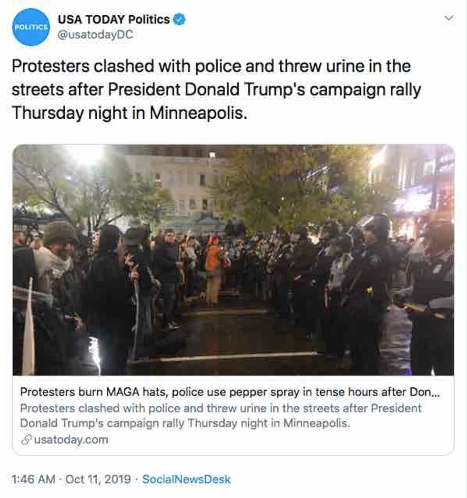The width and height of the screenshot is (467, 498).
Task: Open usatoday.com domain link
Action: tap(71, 440)
